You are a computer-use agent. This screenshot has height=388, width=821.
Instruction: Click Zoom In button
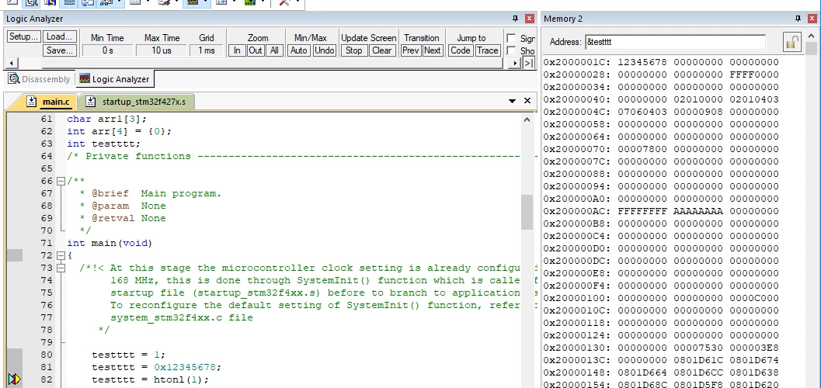(x=237, y=50)
